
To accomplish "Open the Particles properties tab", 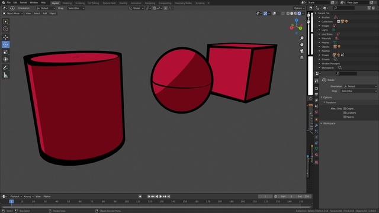I will click(x=316, y=131).
